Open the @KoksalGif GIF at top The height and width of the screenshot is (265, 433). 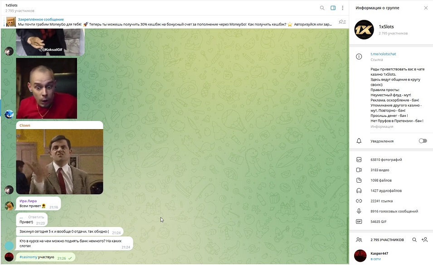50,42
